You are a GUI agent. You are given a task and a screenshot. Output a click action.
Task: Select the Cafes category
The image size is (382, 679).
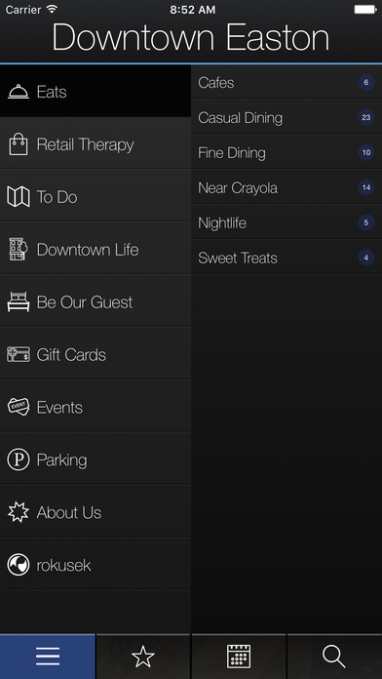[286, 82]
